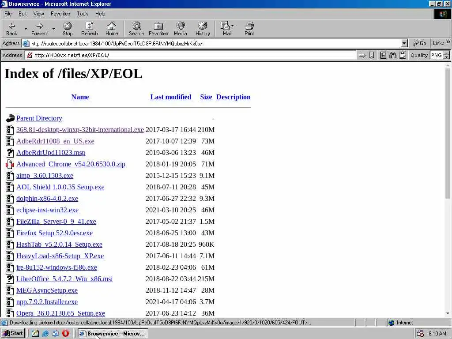Click the binoculars find icon

tap(392, 55)
